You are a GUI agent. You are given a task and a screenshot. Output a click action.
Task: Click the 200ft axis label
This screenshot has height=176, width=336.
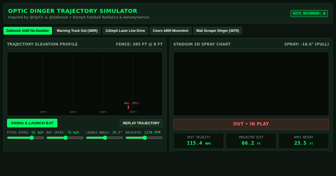(73, 112)
